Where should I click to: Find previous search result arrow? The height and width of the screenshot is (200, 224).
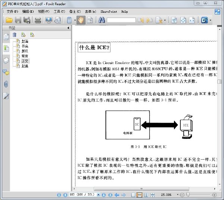pos(141,20)
